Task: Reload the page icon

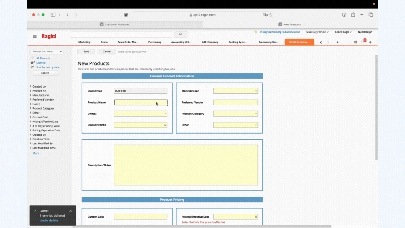Action: point(270,15)
